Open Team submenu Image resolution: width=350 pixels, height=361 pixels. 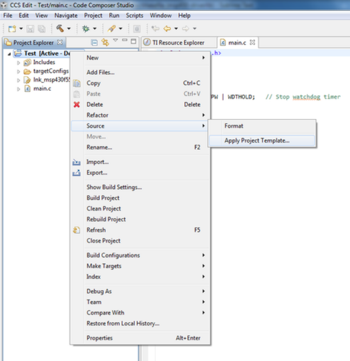(140, 302)
